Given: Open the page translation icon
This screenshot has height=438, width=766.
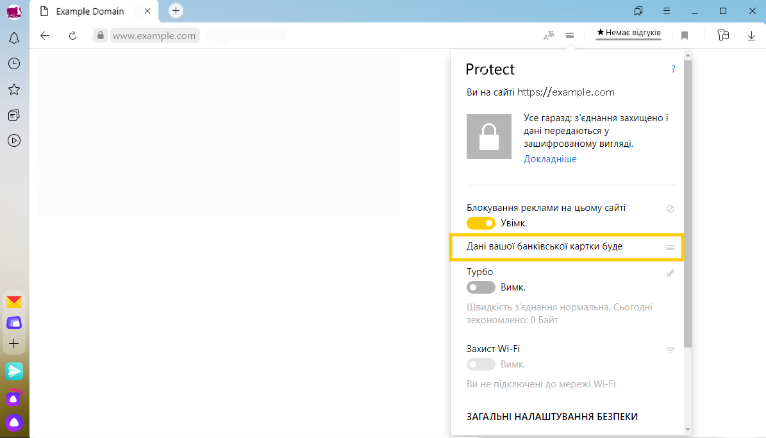Looking at the screenshot, I should click(549, 35).
